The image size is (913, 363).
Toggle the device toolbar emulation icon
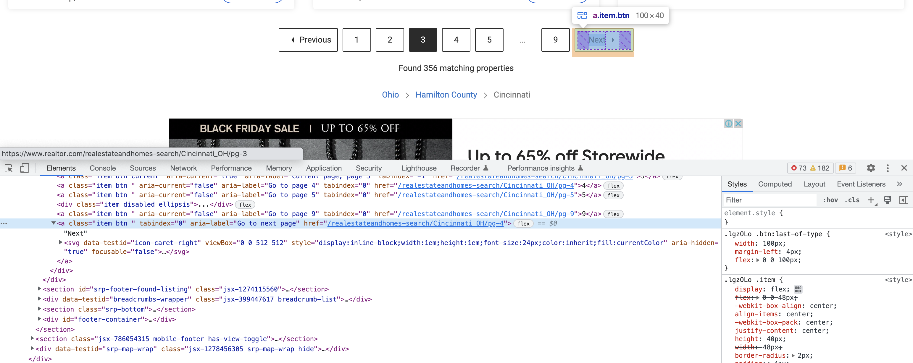coord(24,168)
